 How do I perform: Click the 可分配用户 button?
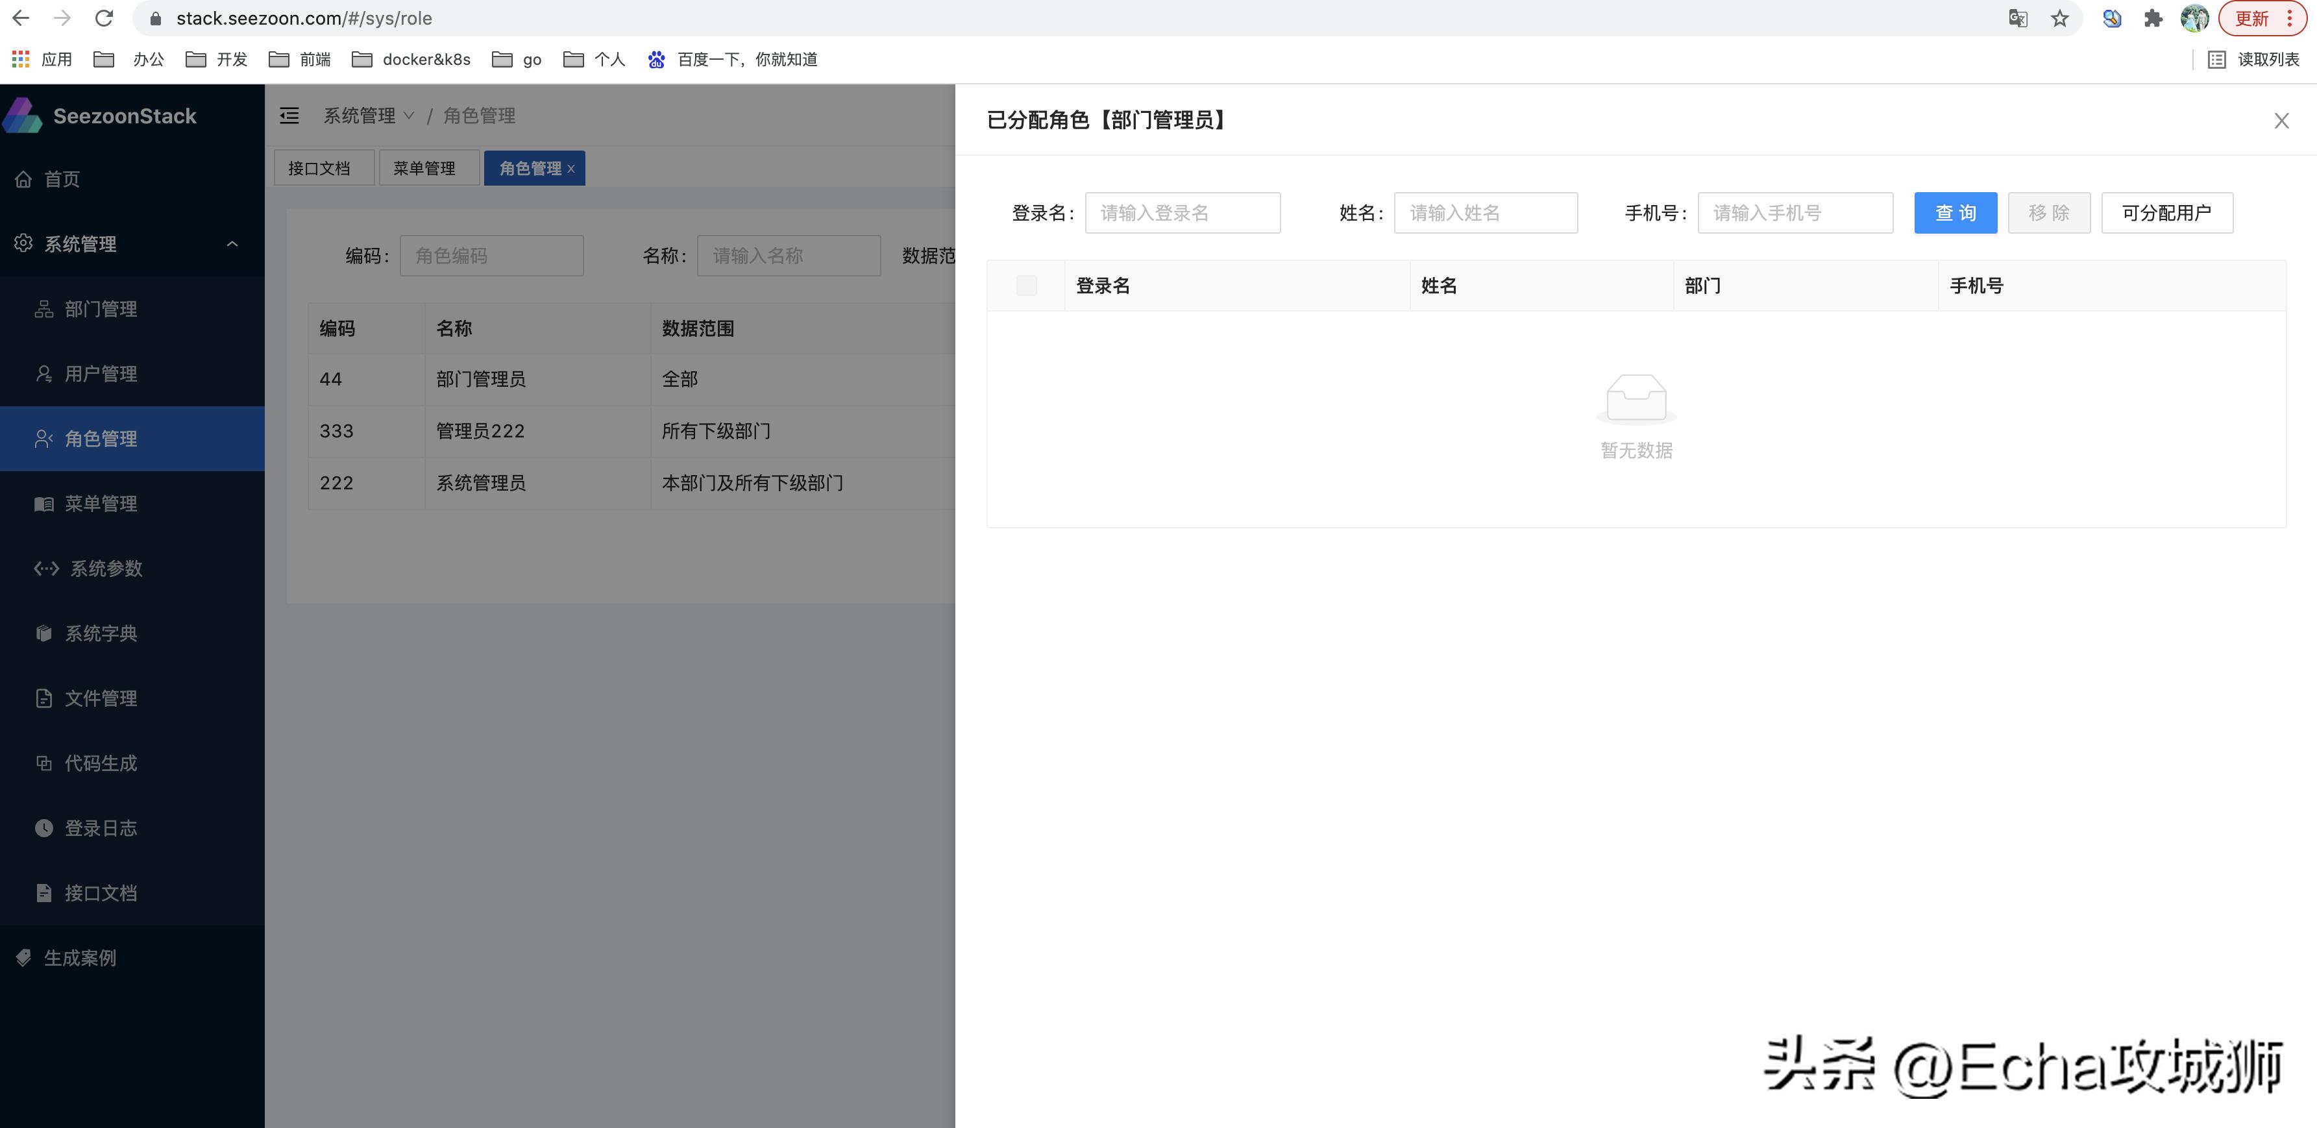coord(2167,212)
